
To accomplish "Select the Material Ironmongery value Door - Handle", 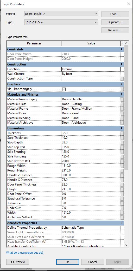I will [x=91, y=99].
